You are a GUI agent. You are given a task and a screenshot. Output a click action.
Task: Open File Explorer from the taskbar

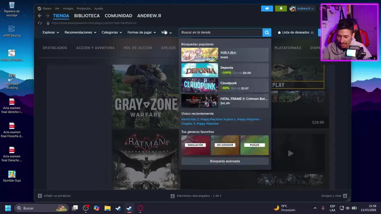107,208
